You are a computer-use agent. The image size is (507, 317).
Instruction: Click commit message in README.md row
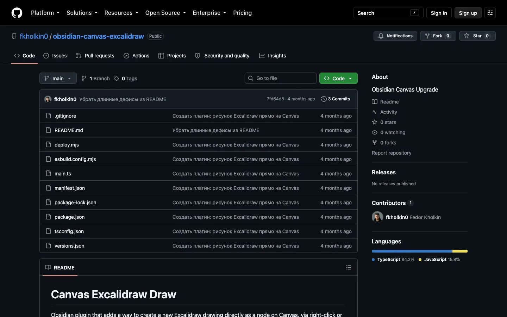[216, 130]
